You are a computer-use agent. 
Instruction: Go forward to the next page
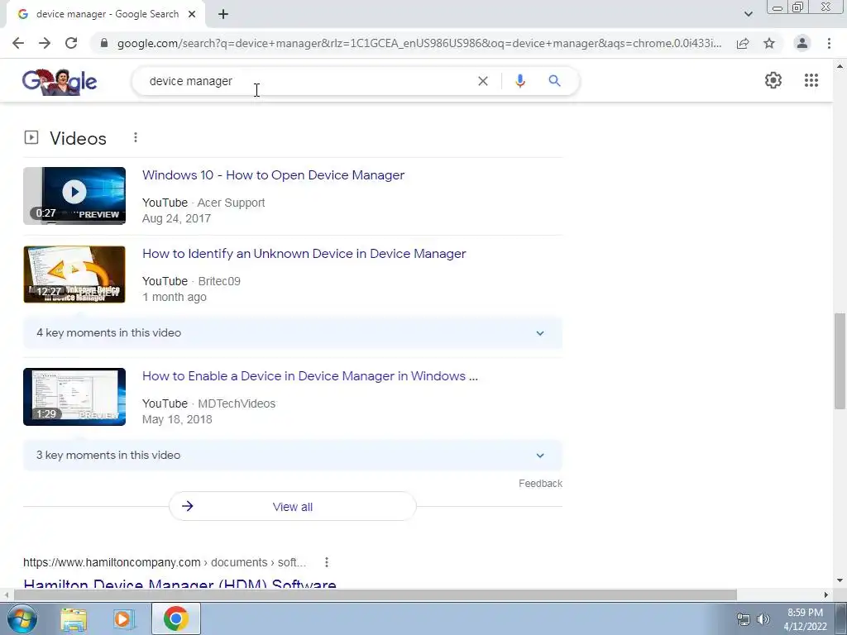(x=45, y=43)
